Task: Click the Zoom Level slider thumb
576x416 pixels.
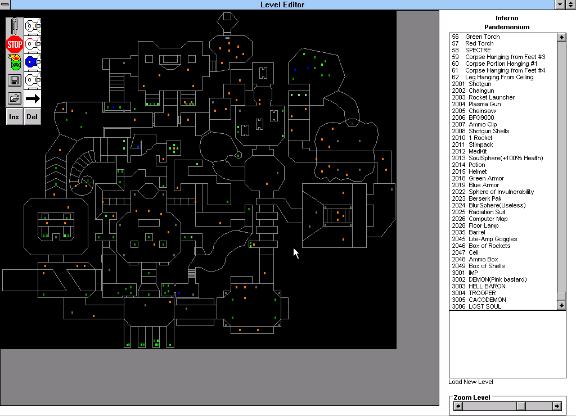Action: click(x=521, y=406)
